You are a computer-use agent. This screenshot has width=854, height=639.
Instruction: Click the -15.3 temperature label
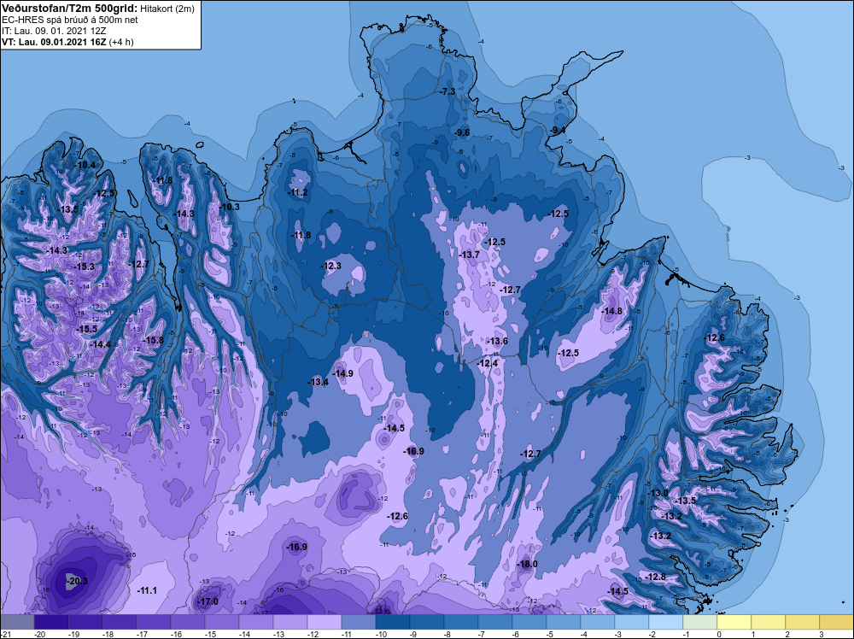pos(85,267)
